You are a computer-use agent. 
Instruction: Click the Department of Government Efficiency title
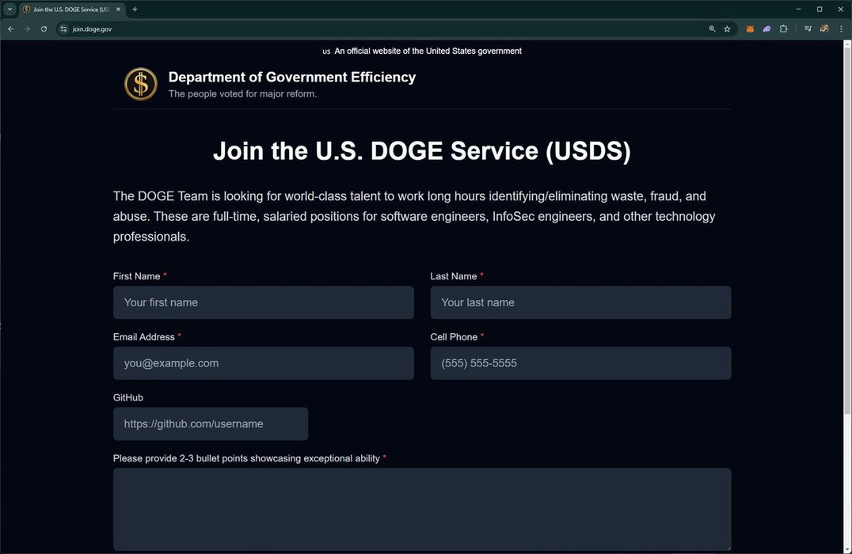pos(292,77)
